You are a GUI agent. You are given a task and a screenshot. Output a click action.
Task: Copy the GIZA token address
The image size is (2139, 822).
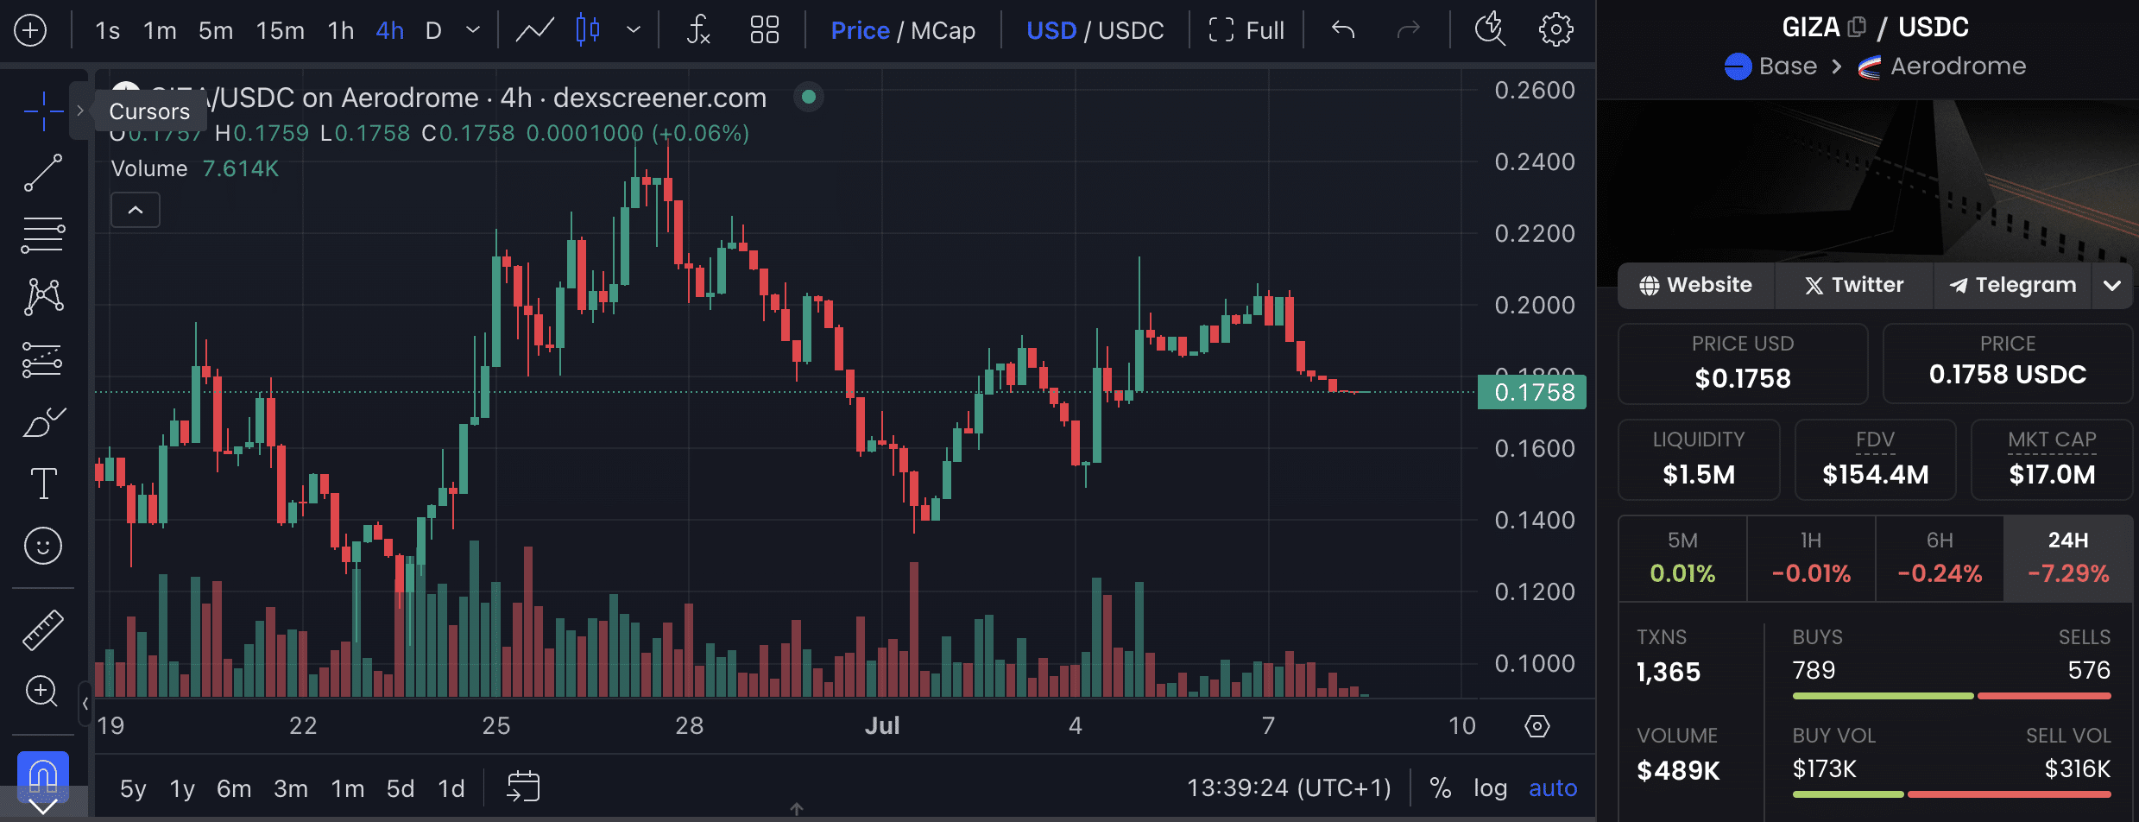point(1856,28)
